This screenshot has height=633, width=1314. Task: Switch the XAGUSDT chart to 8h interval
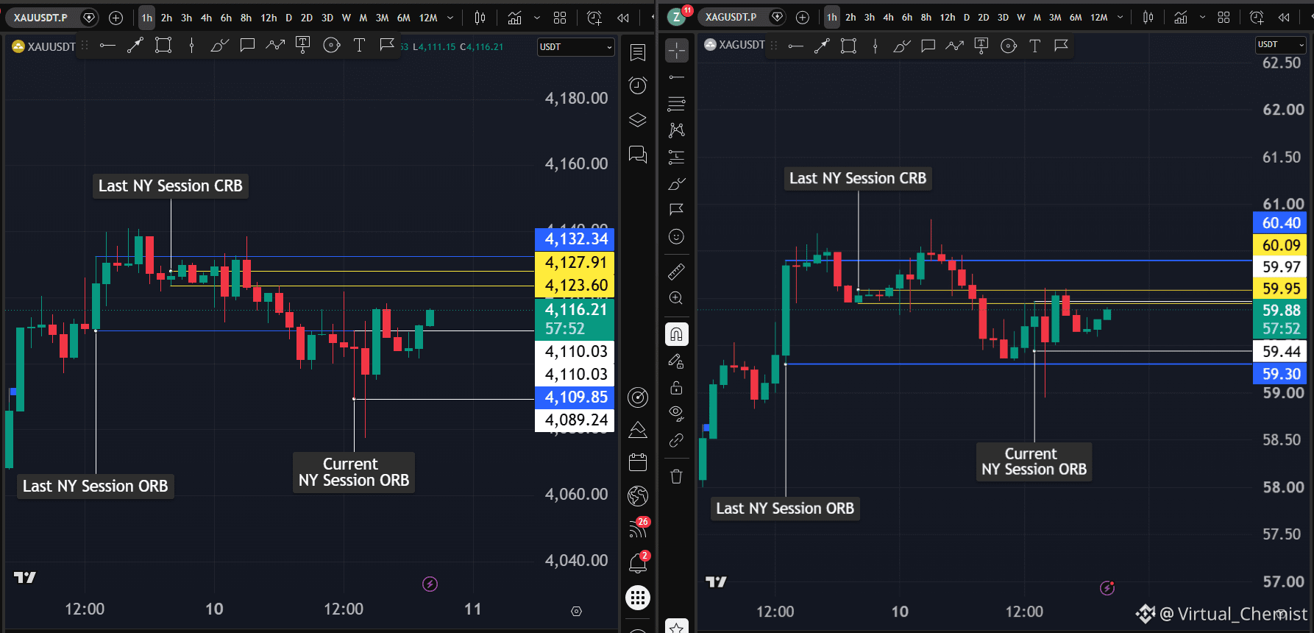[x=926, y=18]
